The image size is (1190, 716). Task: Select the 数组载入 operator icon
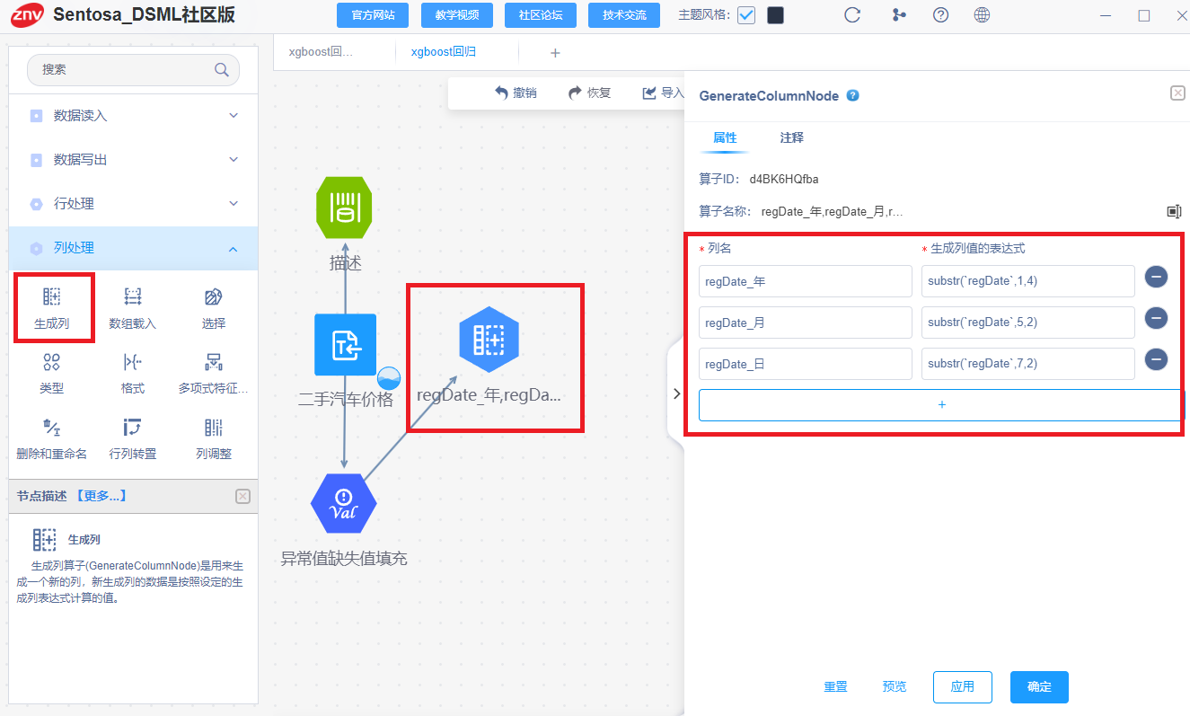click(133, 296)
